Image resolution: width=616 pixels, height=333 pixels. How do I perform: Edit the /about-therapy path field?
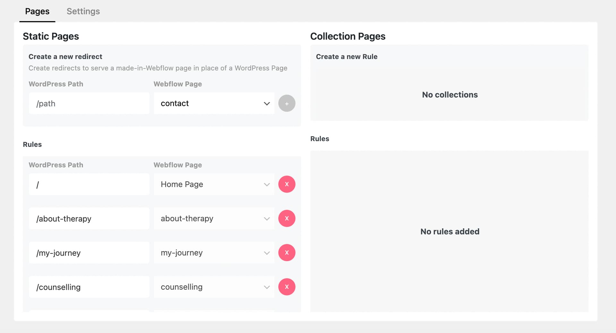click(89, 218)
